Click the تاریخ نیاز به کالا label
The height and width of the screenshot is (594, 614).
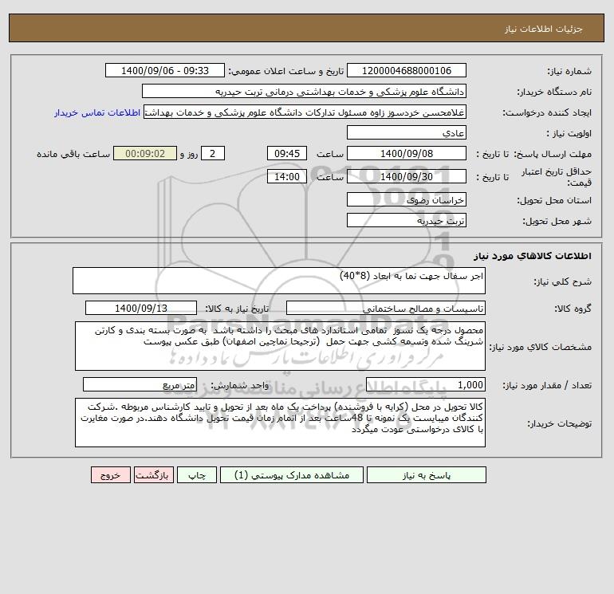[x=237, y=309]
